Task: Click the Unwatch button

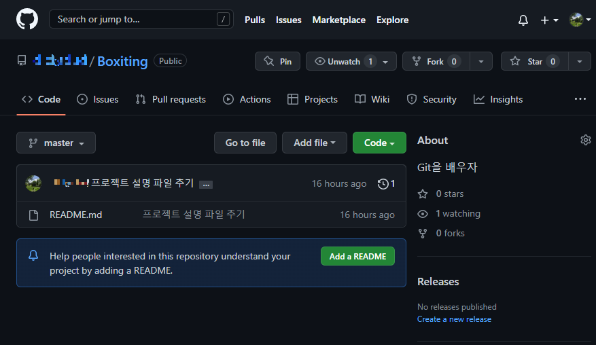Action: point(351,61)
